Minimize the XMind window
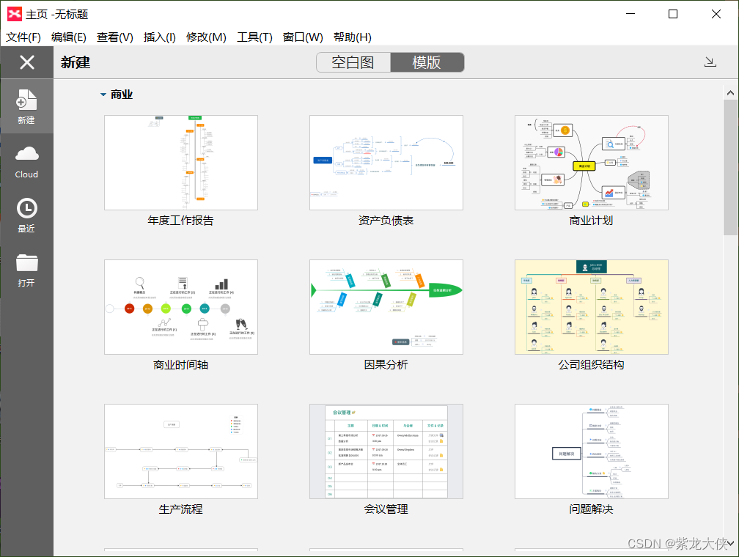This screenshot has height=557, width=739. coord(630,14)
